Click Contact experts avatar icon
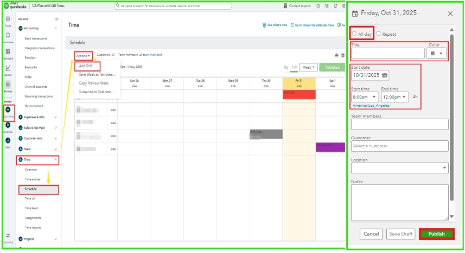Screen dimensions: 465x253 pyautogui.click(x=285, y=5)
